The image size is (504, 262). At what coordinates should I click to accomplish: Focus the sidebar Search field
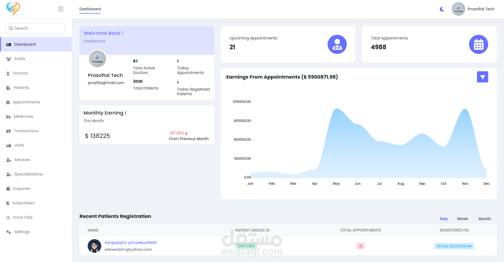[x=35, y=28]
